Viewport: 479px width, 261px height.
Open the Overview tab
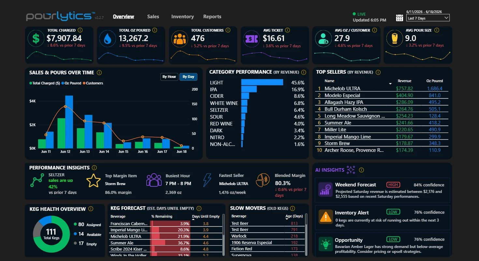(x=123, y=16)
